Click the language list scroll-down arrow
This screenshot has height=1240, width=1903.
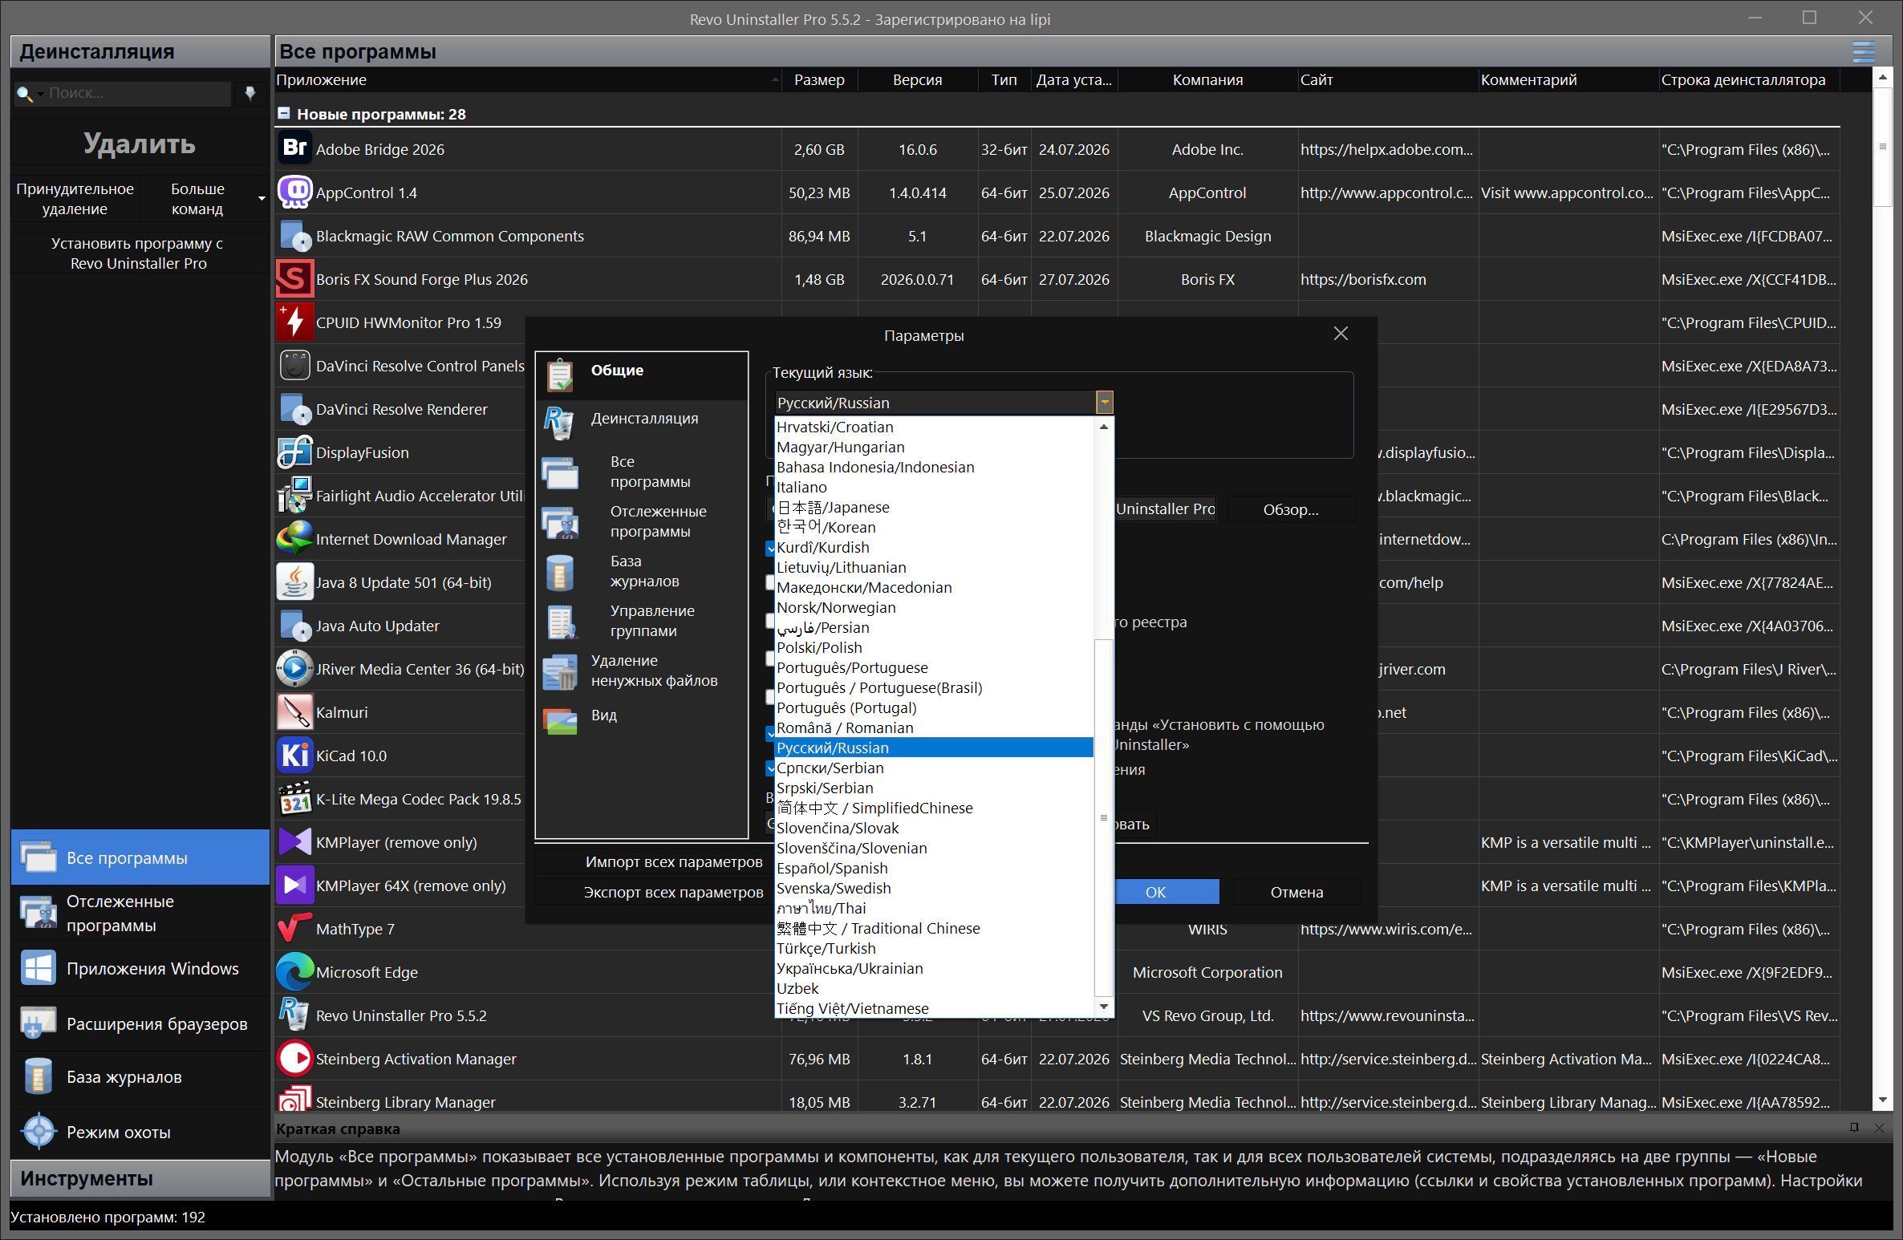(x=1104, y=1007)
